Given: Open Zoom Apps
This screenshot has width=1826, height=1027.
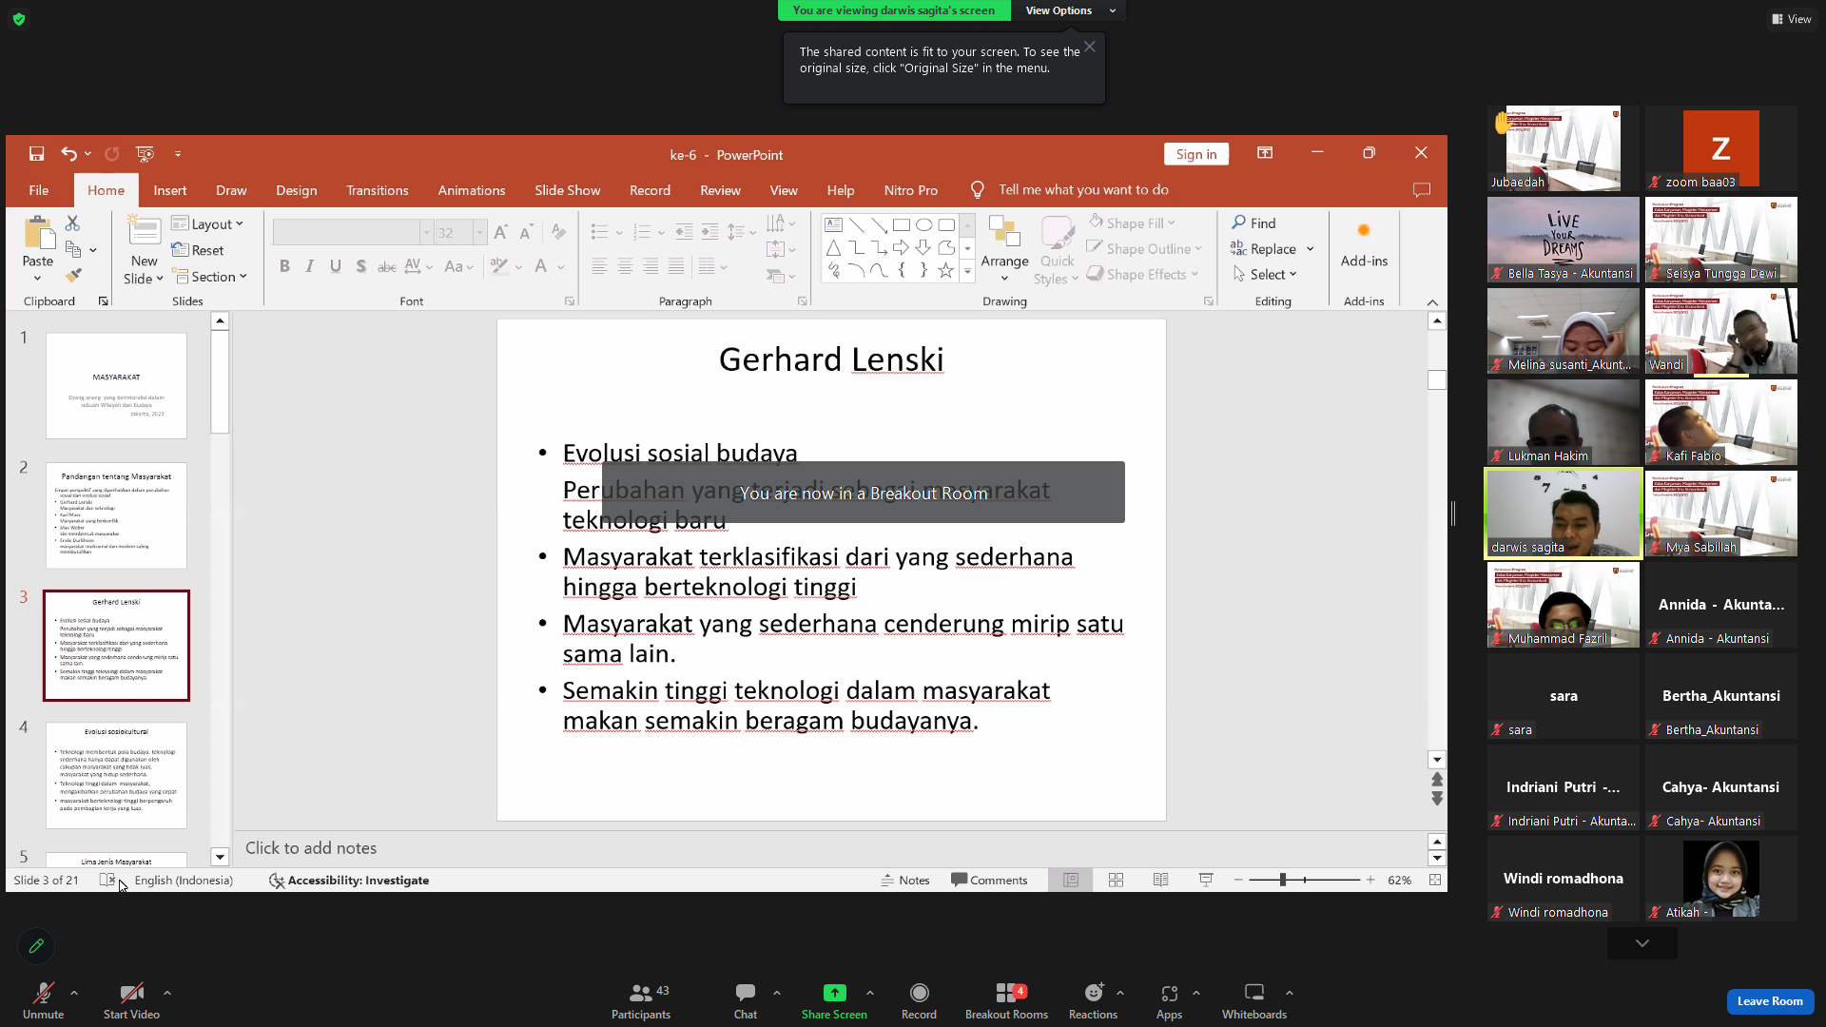Looking at the screenshot, I should (x=1169, y=1001).
